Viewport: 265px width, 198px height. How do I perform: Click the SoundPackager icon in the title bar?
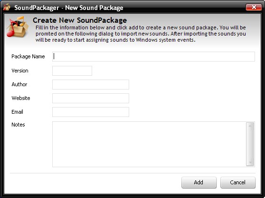[7, 7]
